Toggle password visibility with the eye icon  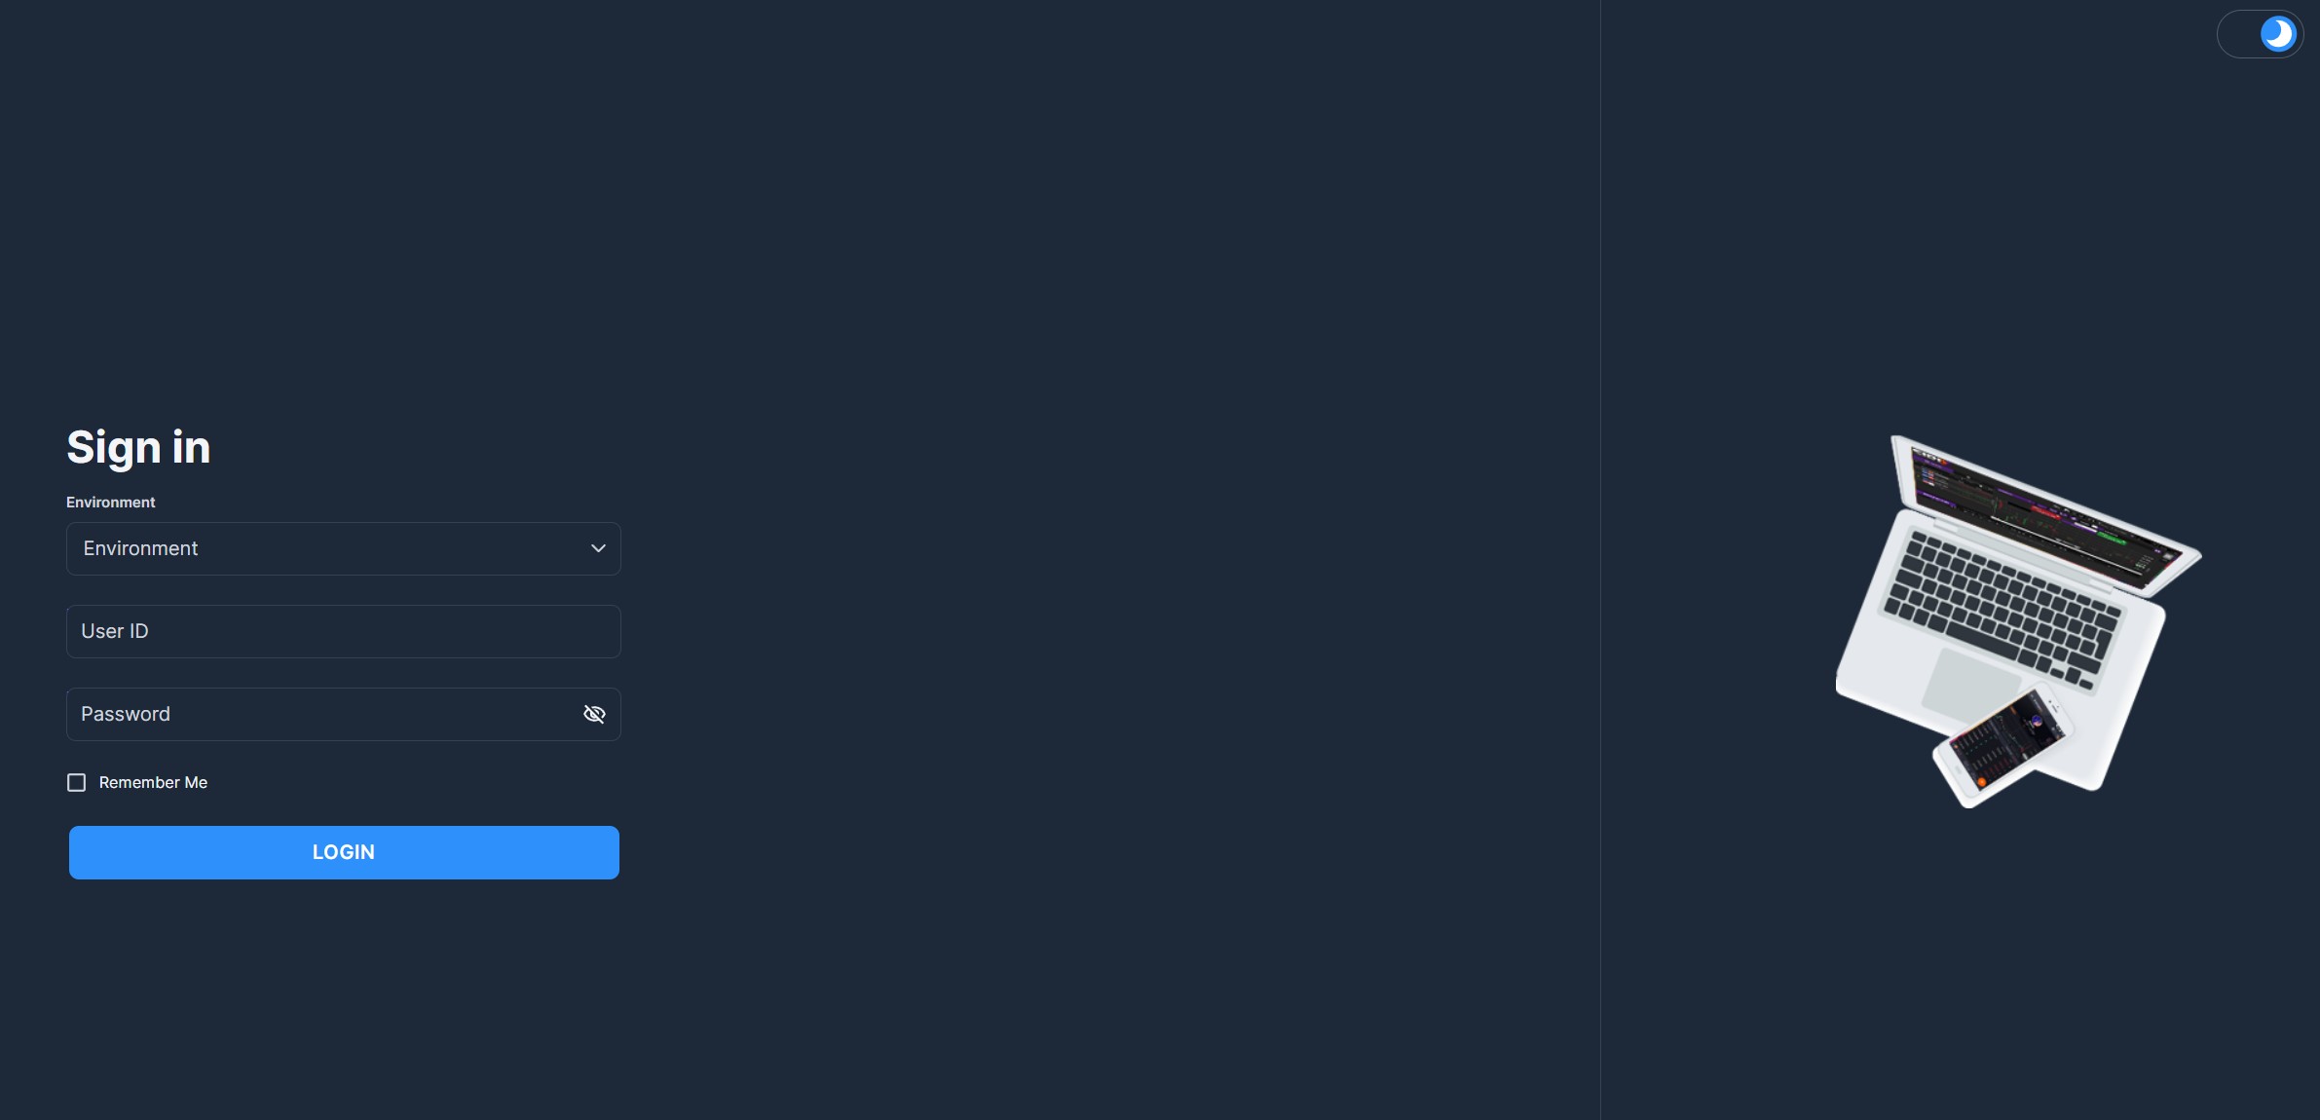tap(594, 714)
